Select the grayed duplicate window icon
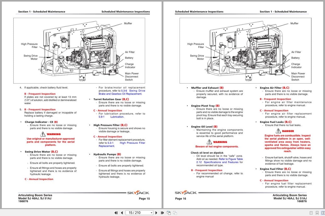The height and width of the screenshot is (216, 325). coord(176,213)
